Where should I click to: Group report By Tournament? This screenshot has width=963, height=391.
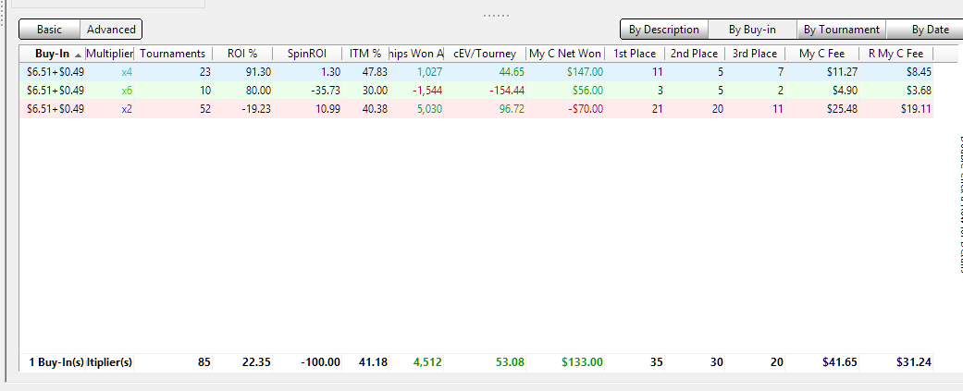coord(841,30)
